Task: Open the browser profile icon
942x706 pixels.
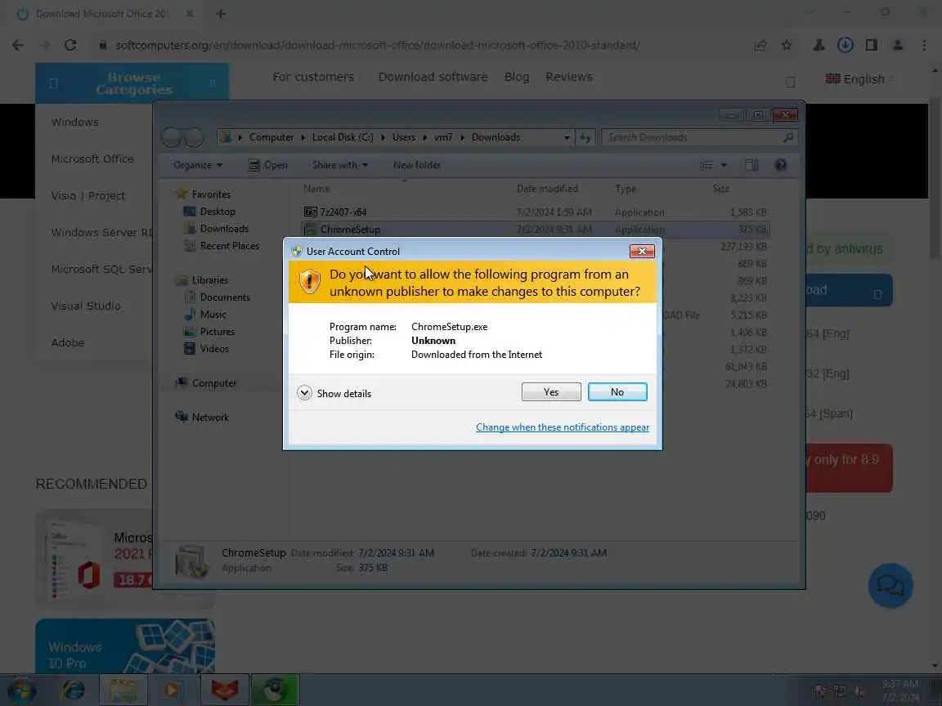Action: pyautogui.click(x=898, y=45)
